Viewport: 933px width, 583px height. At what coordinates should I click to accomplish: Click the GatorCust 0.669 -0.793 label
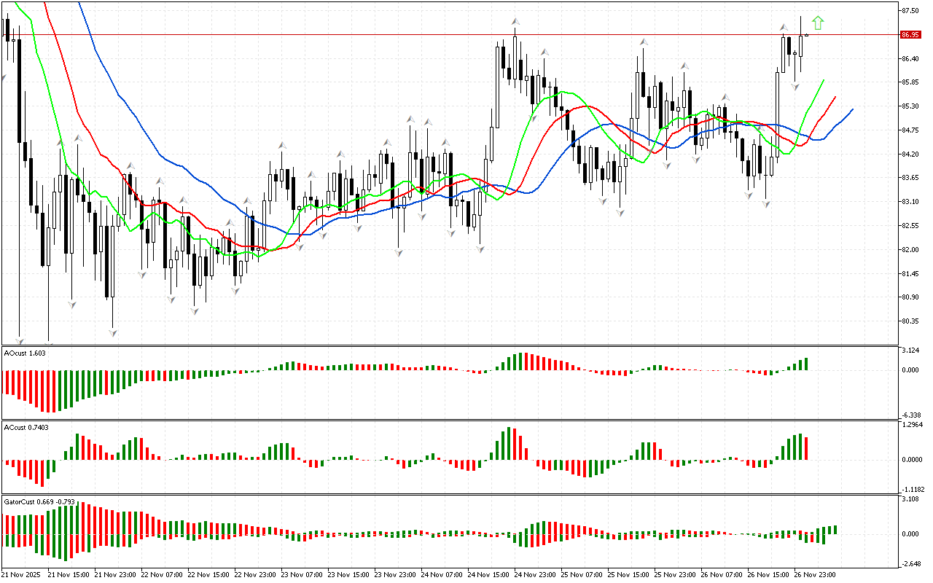(x=39, y=502)
